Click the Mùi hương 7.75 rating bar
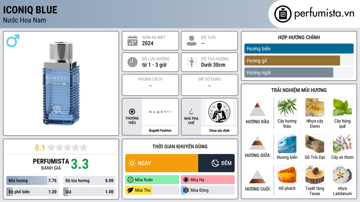The width and height of the screenshot is (360, 202). click(x=33, y=181)
